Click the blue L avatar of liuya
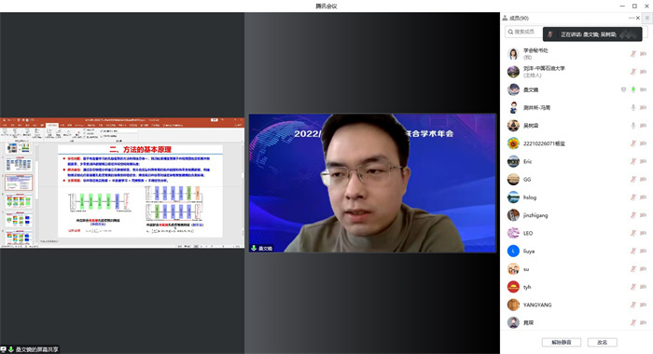The image size is (653, 354). 513,251
